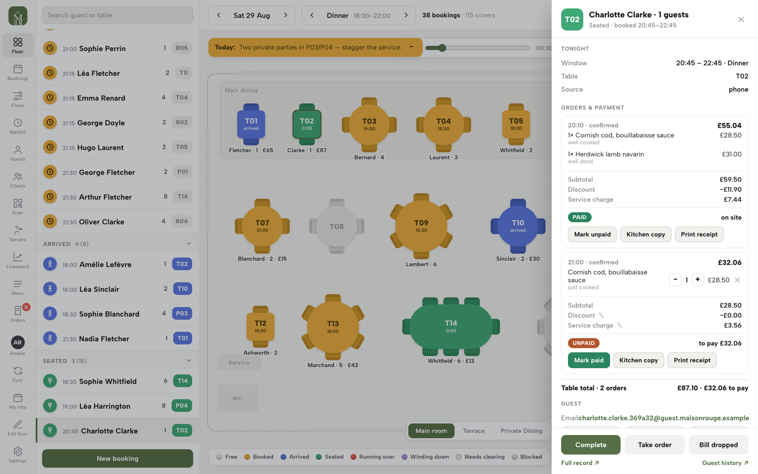The height and width of the screenshot is (474, 758).
Task: Edit discount pencil icon on 21:00 order
Action: pos(601,315)
